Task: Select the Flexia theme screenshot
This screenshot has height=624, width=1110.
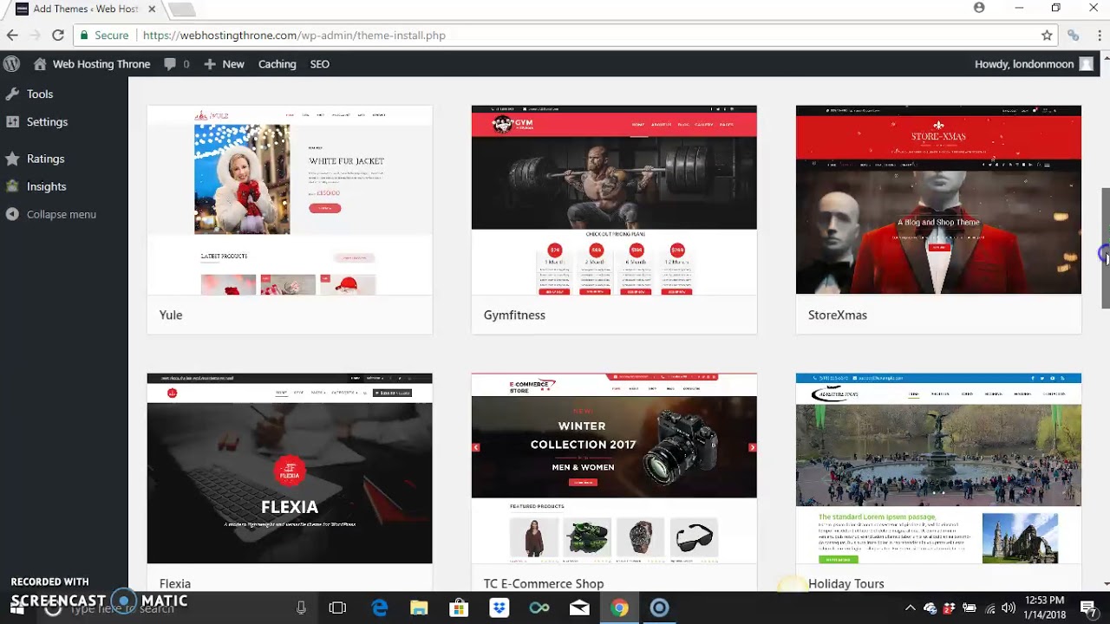Action: pyautogui.click(x=290, y=468)
